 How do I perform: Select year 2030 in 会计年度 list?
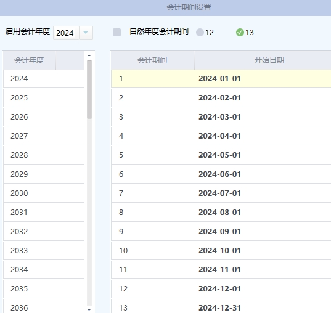(x=44, y=193)
